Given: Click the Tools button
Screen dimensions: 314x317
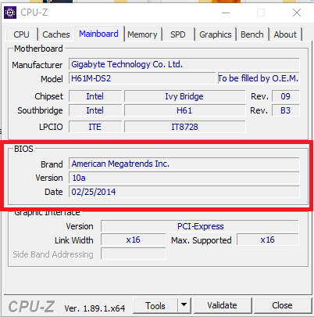Looking at the screenshot, I should (155, 305).
